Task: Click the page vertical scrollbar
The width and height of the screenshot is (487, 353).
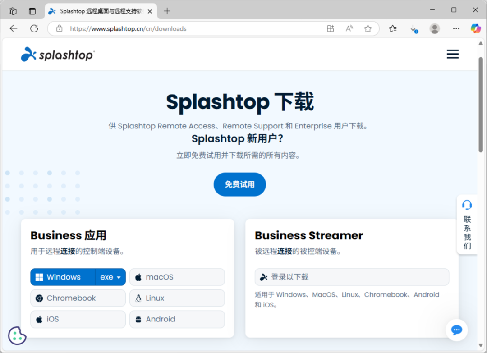Action: (481, 104)
